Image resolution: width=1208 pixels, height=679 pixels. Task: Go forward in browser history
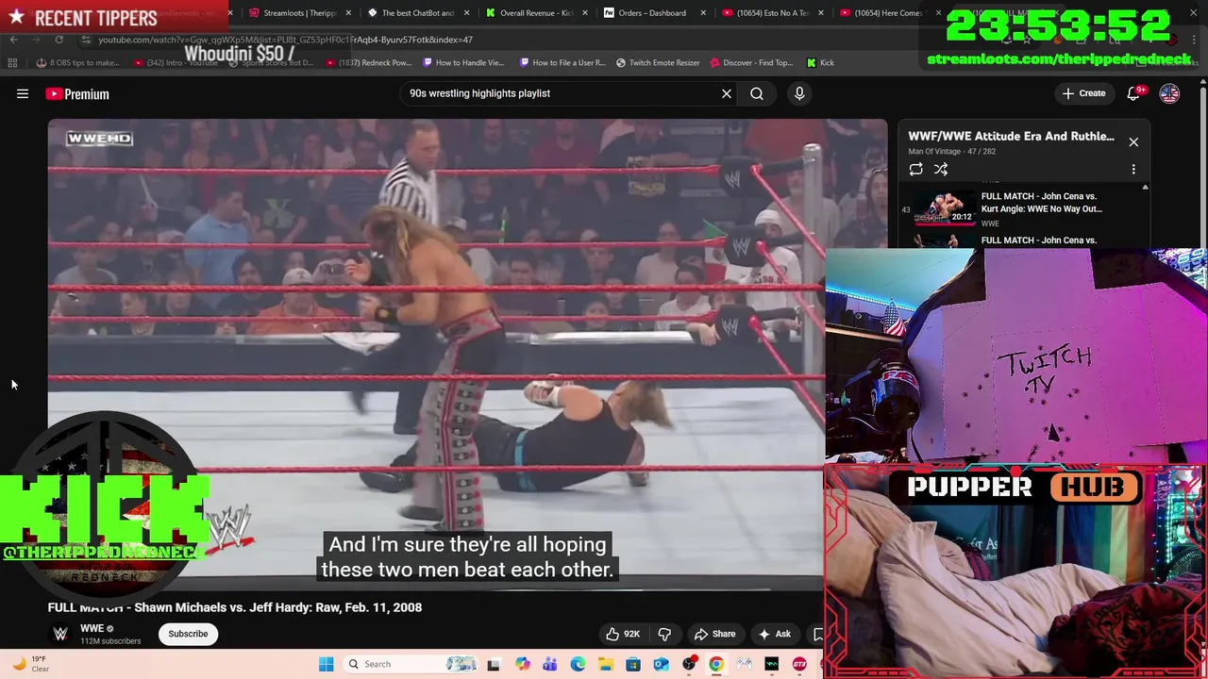pos(36,40)
